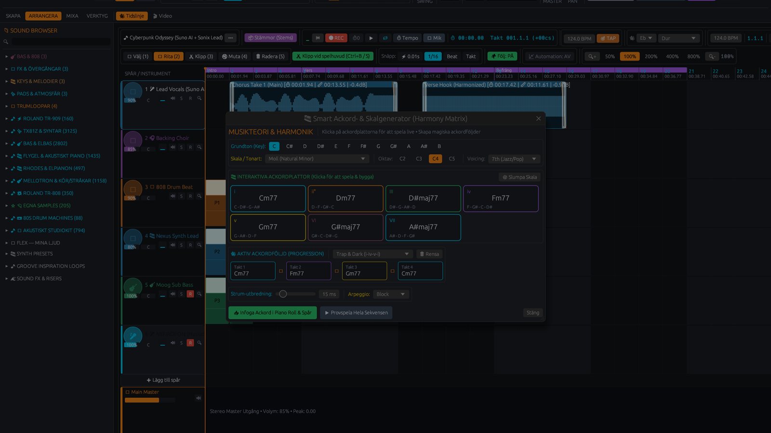Image resolution: width=771 pixels, height=433 pixels.
Task: Open the Tempo metronome control
Action: [x=407, y=38]
